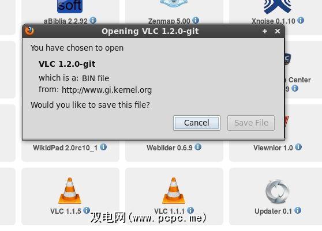Screen dimensions: 322x231
Task: Open the Webilder 0.6.9 link
Action: (170, 148)
